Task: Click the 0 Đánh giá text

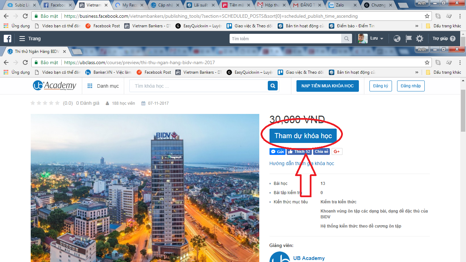Action: point(88,103)
